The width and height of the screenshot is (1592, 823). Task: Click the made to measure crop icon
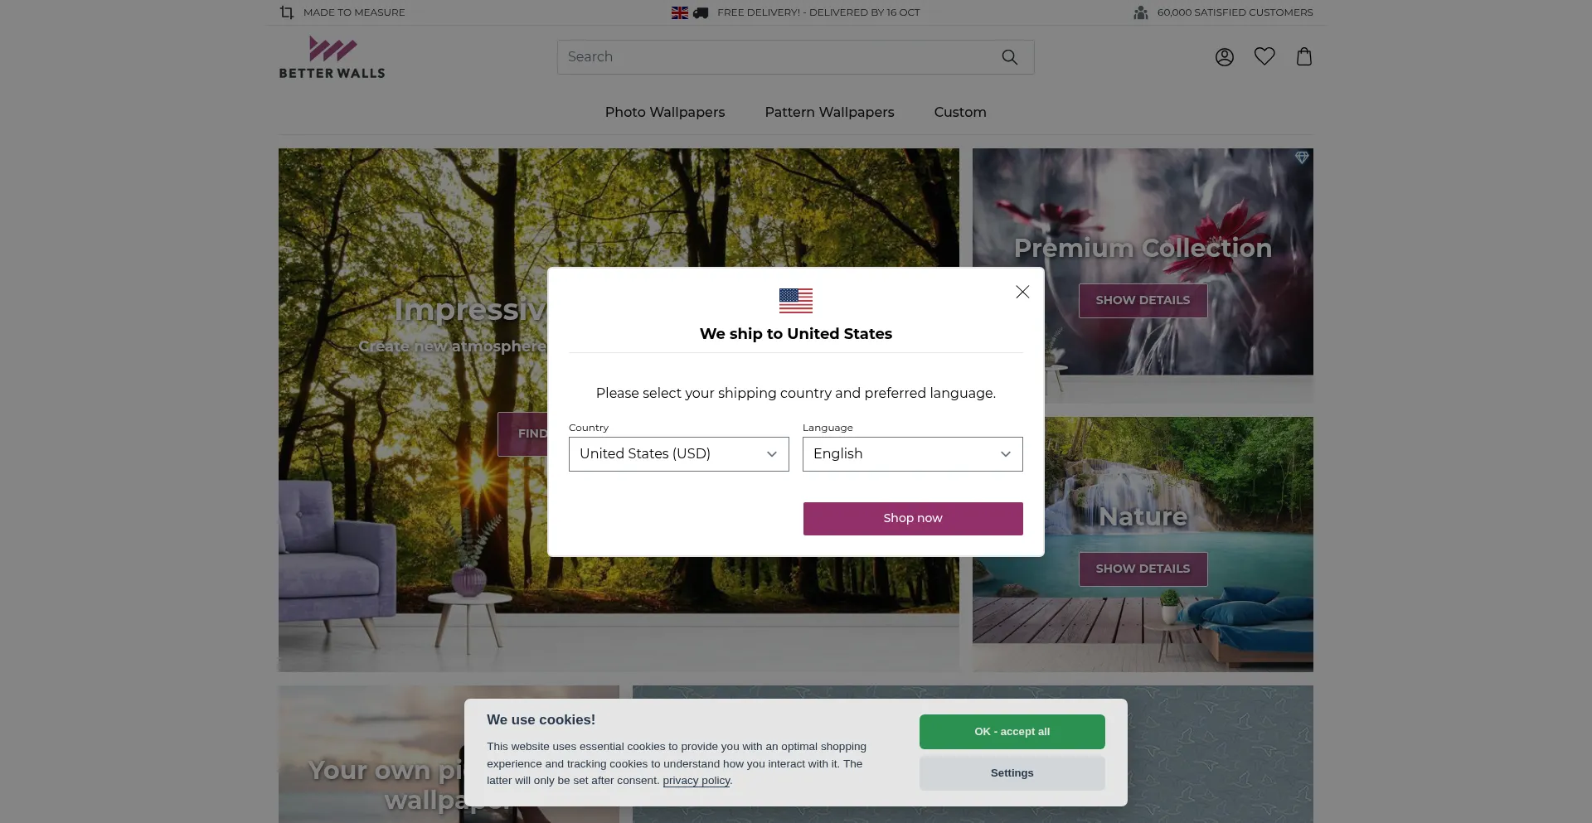pyautogui.click(x=287, y=12)
